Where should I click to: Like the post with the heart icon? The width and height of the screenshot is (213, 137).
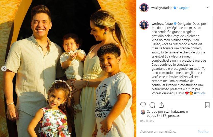[x=143, y=105]
